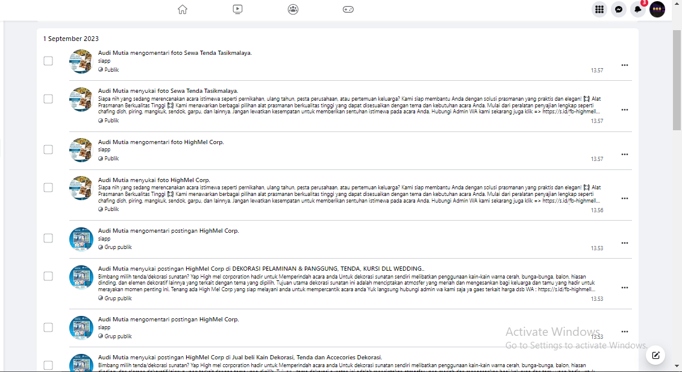Tick checkbox for mengomentari foto Sewa Tenda Tasikmalaya
Image resolution: width=682 pixels, height=372 pixels.
click(48, 61)
